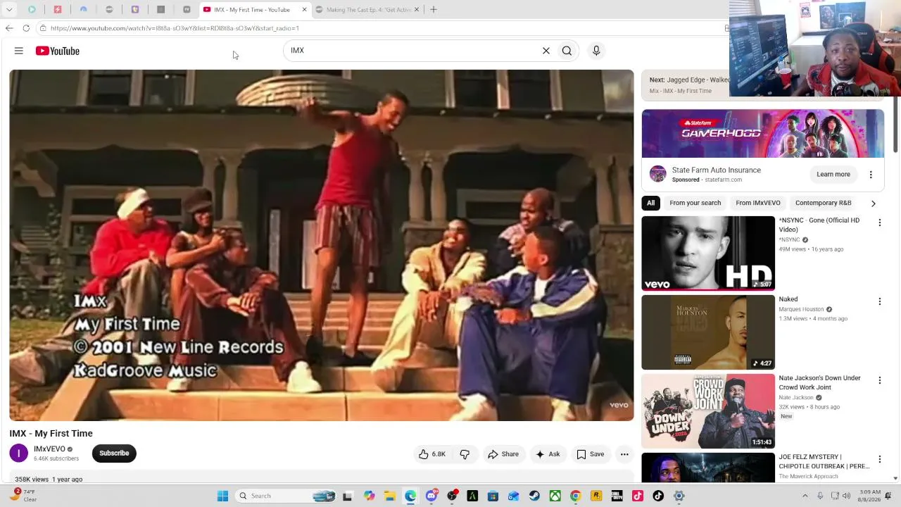
Task: Go to YouTube home via logo
Action: pyautogui.click(x=58, y=51)
